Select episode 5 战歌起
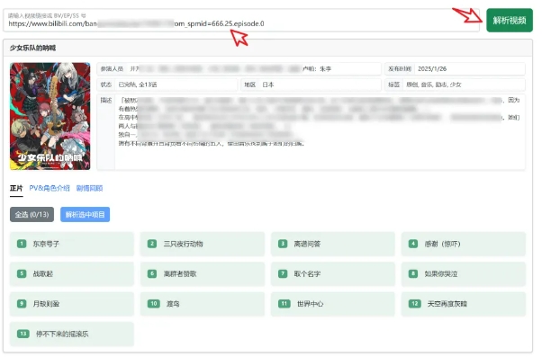This screenshot has height=357, width=560. click(72, 274)
